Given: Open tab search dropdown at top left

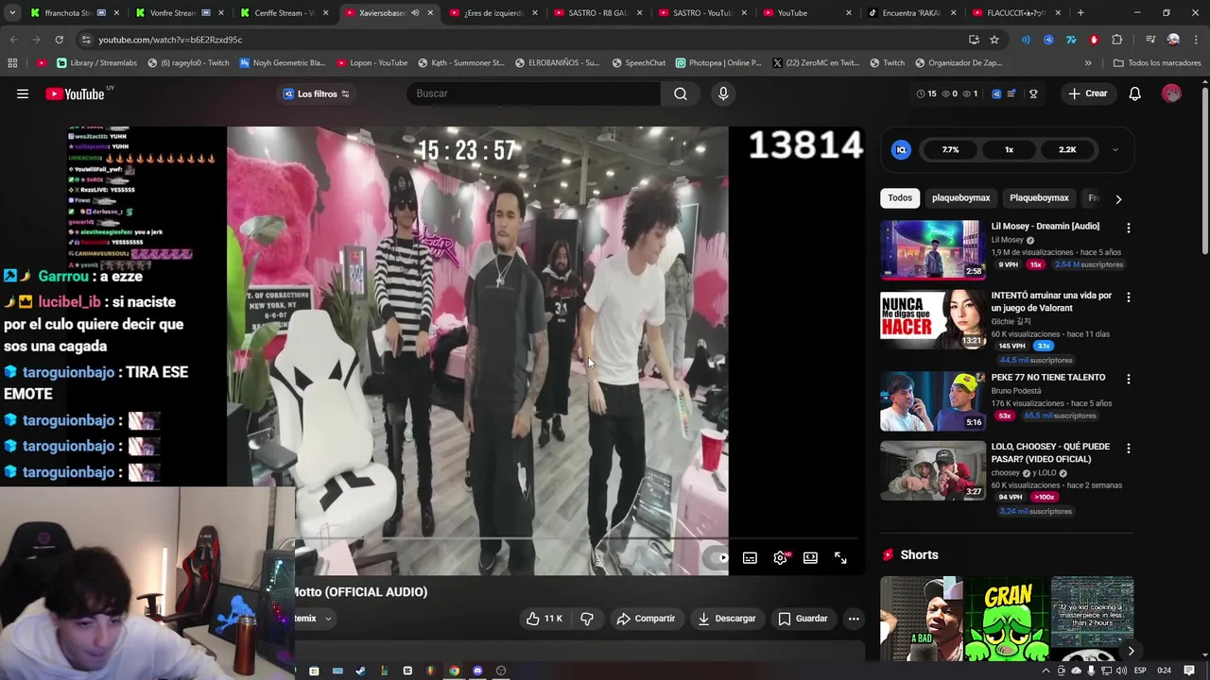Looking at the screenshot, I should tap(12, 13).
